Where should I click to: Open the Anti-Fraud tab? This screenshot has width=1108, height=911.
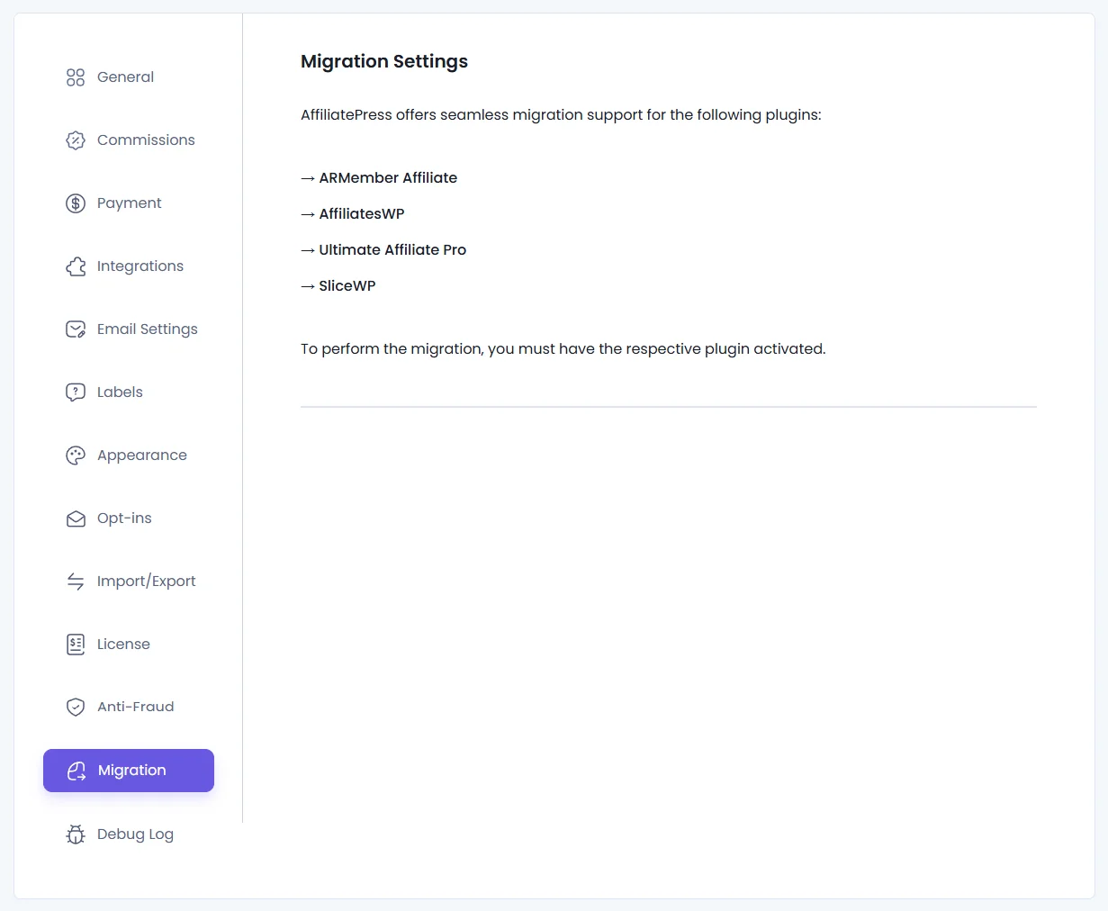(129, 708)
